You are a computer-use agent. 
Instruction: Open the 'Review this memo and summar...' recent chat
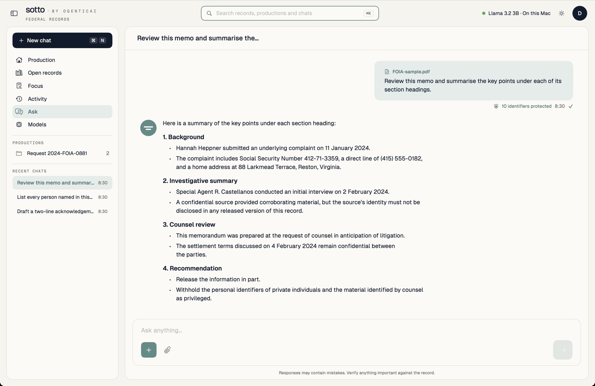click(x=62, y=183)
